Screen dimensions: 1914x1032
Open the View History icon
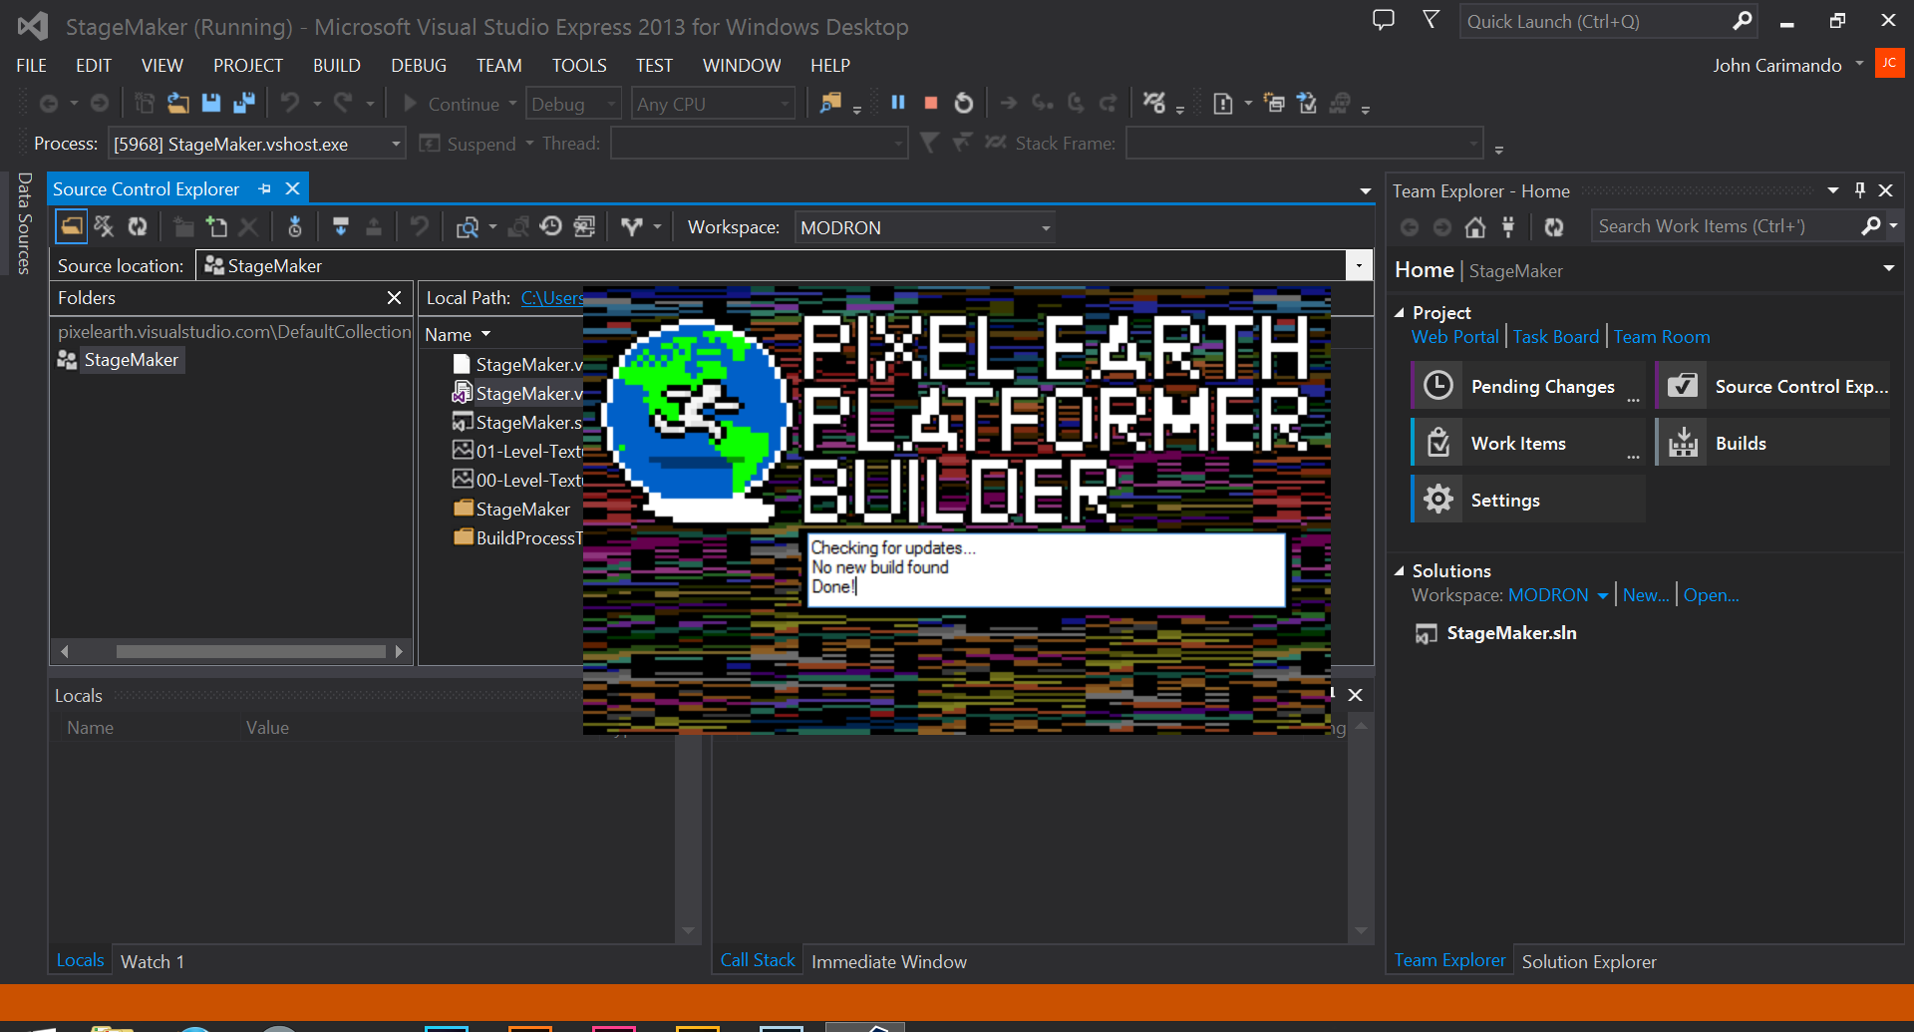click(551, 227)
